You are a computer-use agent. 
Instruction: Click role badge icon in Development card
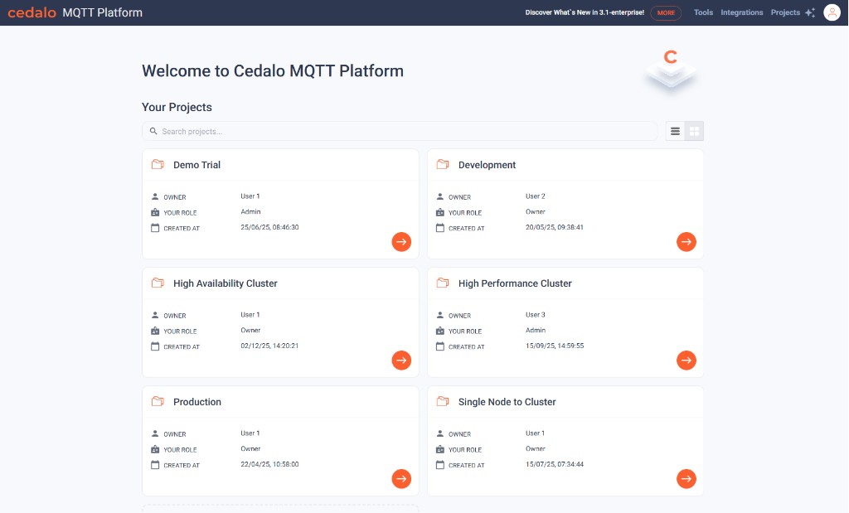(439, 212)
